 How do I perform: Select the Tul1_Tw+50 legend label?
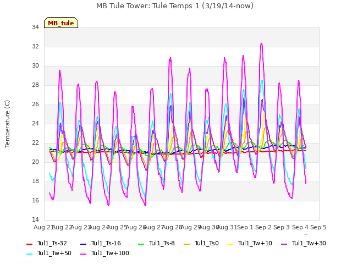click(x=54, y=253)
